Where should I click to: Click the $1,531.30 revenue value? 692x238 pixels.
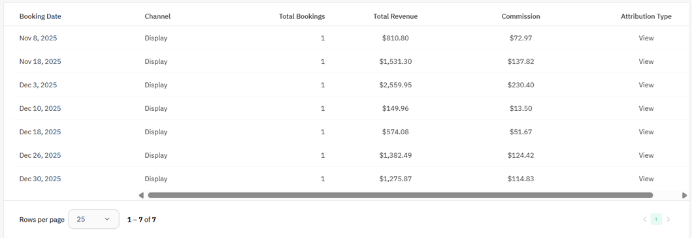pyautogui.click(x=395, y=61)
